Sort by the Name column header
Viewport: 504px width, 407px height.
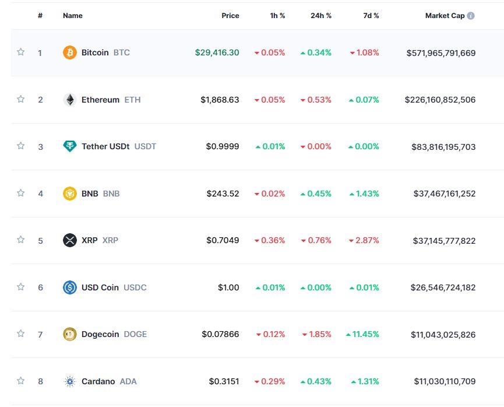tap(72, 16)
